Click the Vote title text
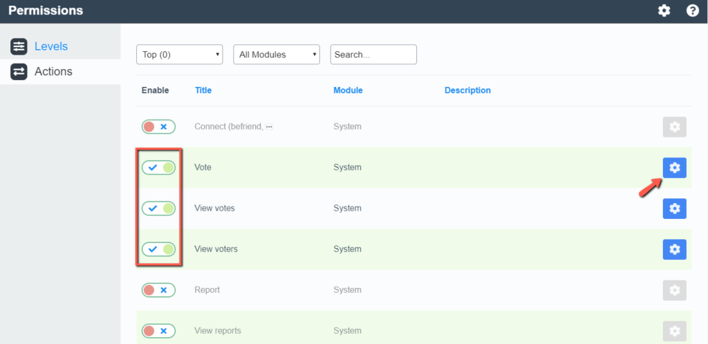 [203, 167]
